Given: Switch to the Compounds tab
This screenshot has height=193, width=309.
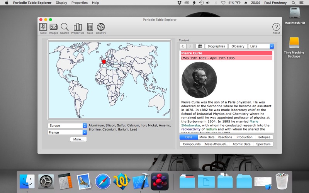Looking at the screenshot, I should (192, 144).
